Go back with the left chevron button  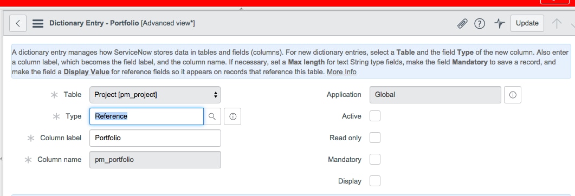coord(17,23)
